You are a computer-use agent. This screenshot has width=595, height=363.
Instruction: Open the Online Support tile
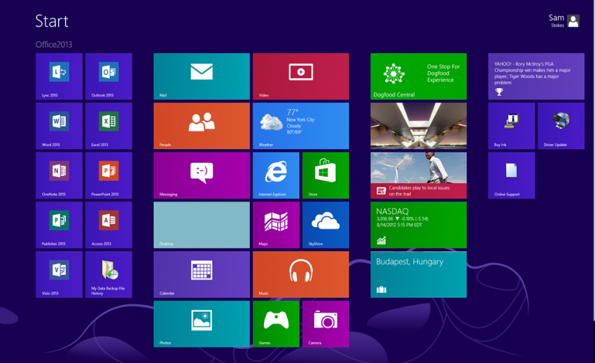coord(512,176)
